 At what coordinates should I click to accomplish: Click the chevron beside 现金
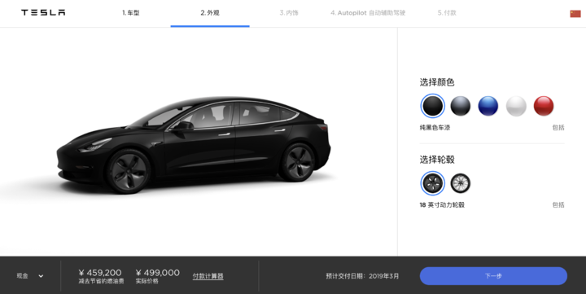click(41, 276)
